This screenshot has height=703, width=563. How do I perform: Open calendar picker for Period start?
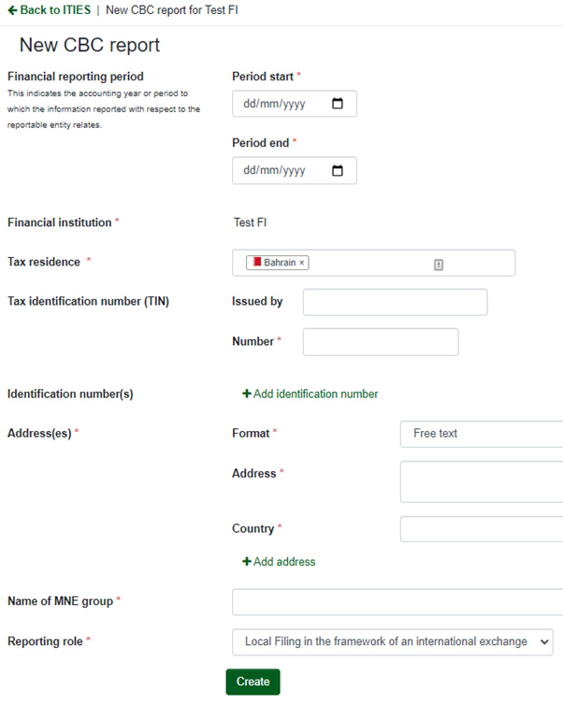[x=338, y=104]
